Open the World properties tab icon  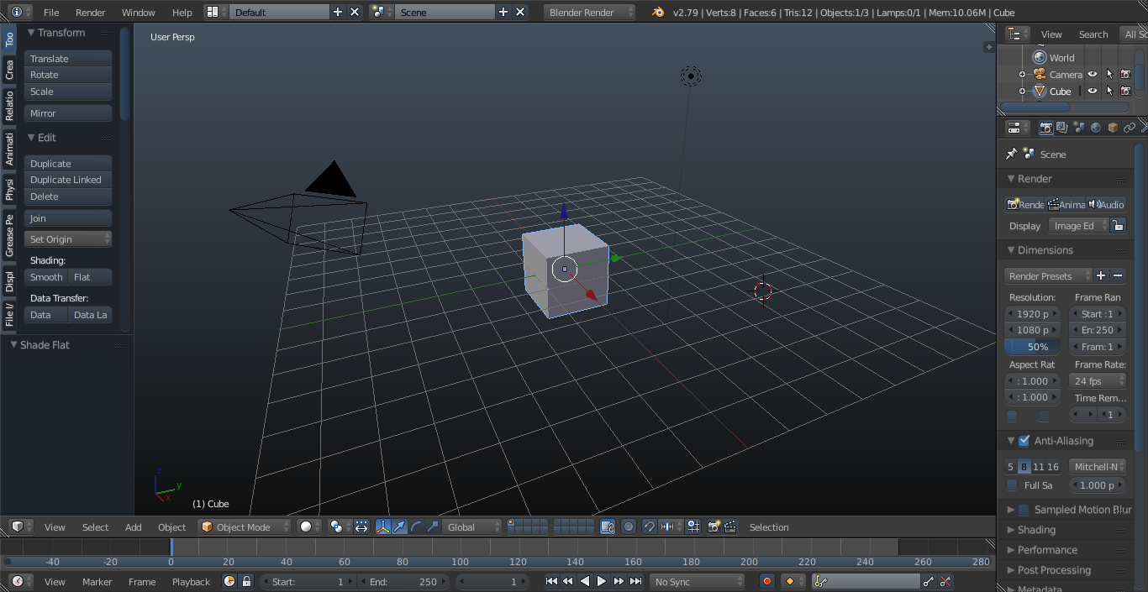pyautogui.click(x=1096, y=128)
